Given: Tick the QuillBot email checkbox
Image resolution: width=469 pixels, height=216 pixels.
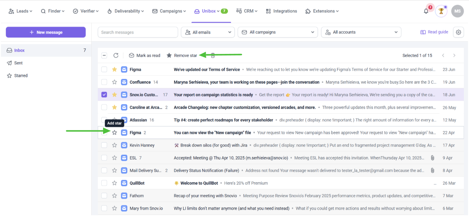Looking at the screenshot, I should tap(104, 183).
